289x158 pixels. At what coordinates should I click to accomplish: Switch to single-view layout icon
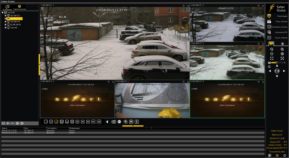pyautogui.click(x=46, y=122)
